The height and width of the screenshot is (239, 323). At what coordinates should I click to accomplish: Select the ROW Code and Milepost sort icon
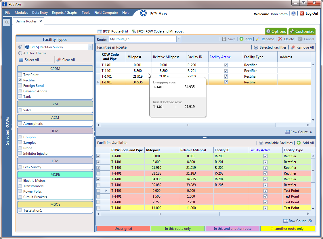[x=134, y=31]
